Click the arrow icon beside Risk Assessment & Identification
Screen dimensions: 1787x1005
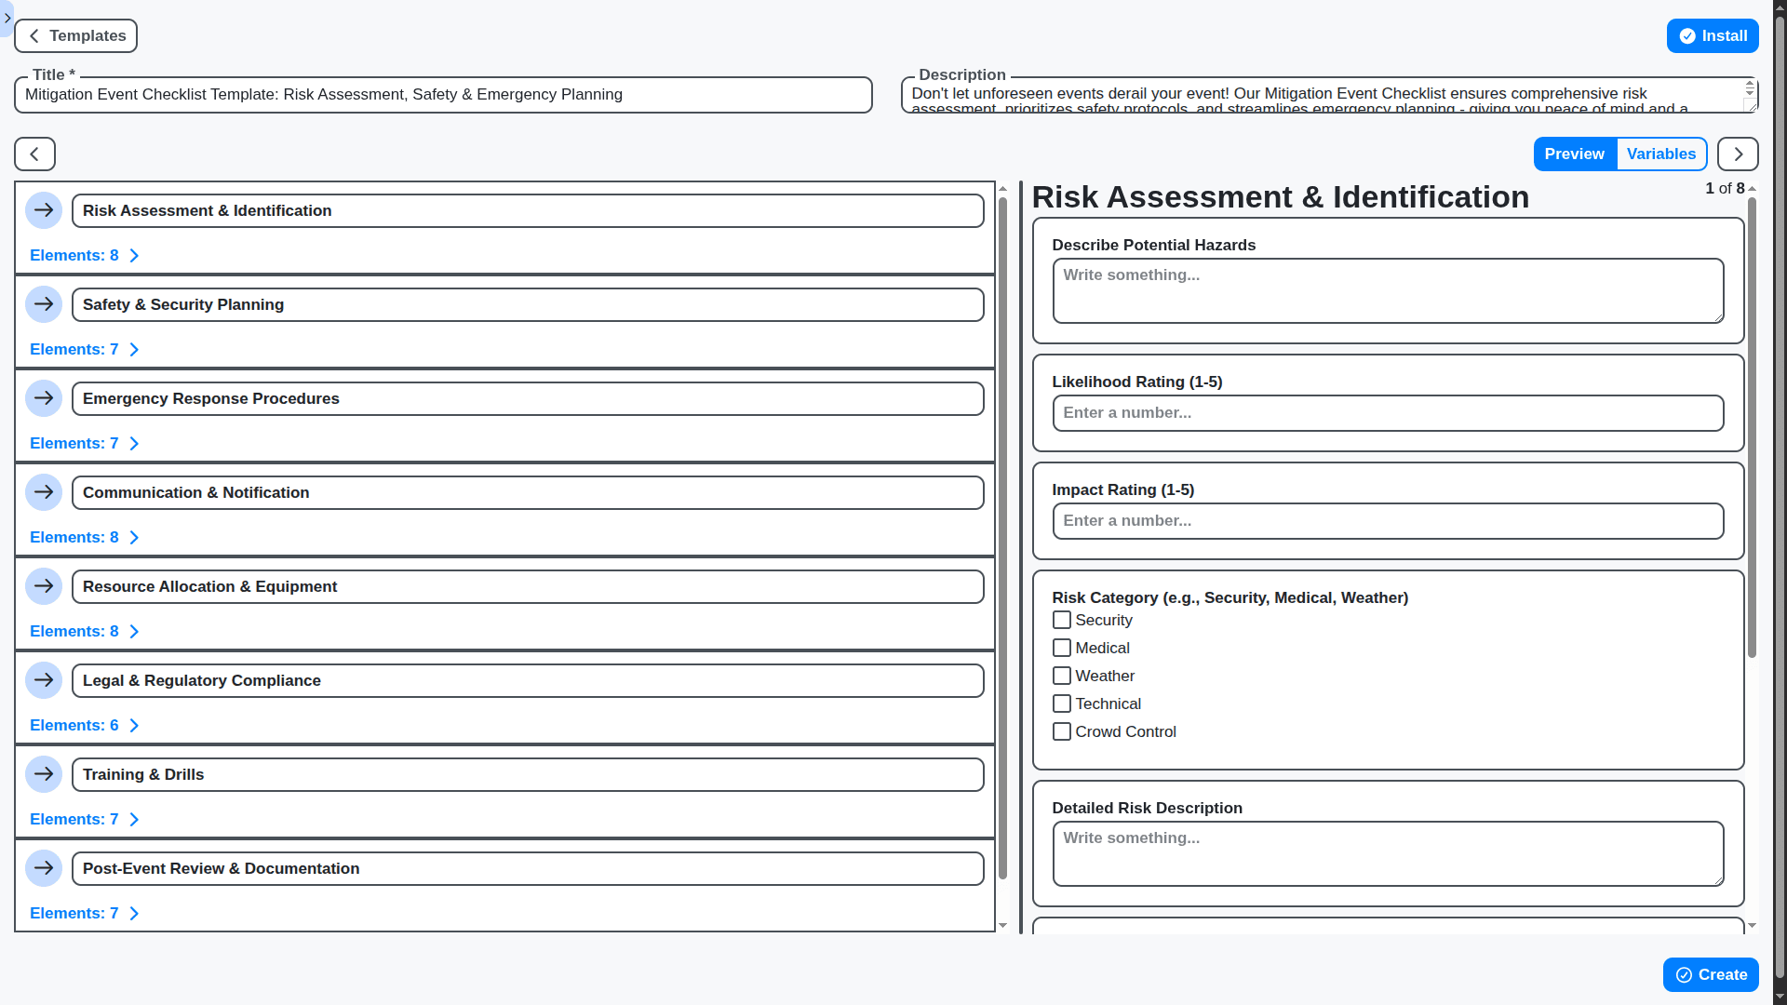point(44,210)
